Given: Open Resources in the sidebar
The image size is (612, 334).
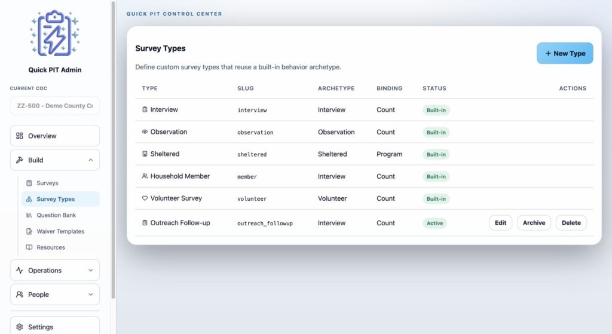Looking at the screenshot, I should click(x=60, y=247).
